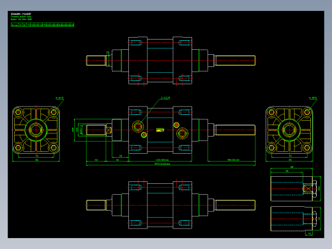
Task: Select the 95 width dimension under left flange
Action: (36, 160)
